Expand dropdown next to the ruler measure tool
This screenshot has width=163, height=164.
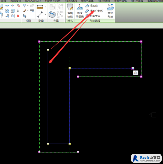[x=45, y=7]
